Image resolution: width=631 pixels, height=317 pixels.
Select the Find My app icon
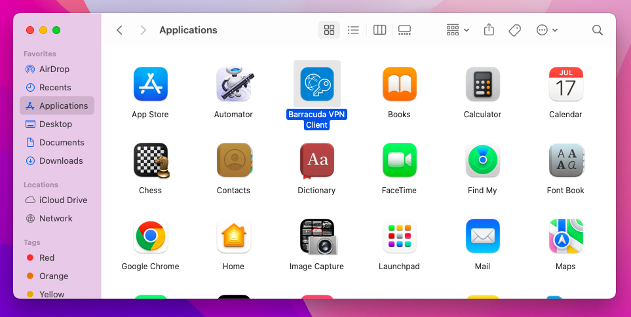[482, 160]
